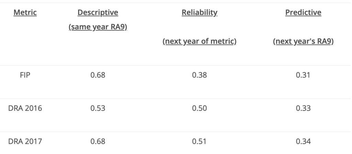Click the DRA 2017 row label
Viewport: 352px width, 154px height.
click(25, 141)
